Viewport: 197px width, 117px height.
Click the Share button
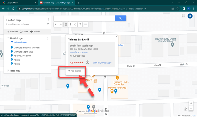click(24, 31)
